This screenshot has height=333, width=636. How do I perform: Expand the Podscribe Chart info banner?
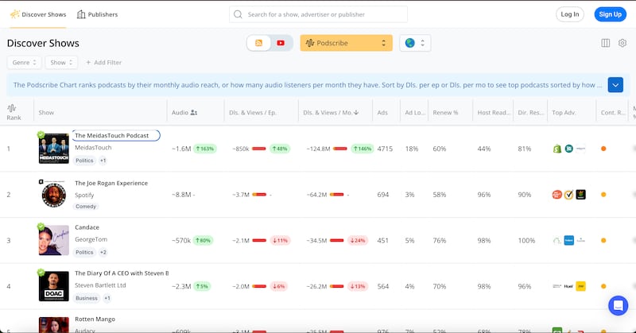[x=615, y=85]
